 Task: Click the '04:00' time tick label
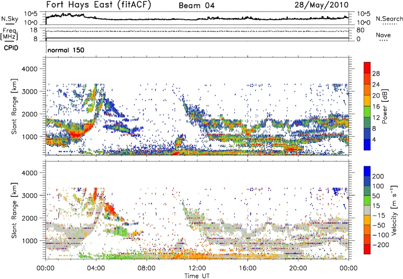click(x=96, y=268)
